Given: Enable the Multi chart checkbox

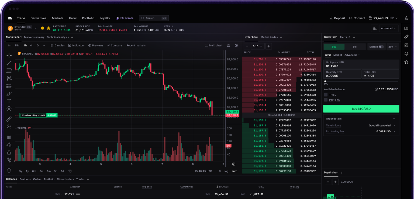Looking at the screenshot, I should [207, 45].
